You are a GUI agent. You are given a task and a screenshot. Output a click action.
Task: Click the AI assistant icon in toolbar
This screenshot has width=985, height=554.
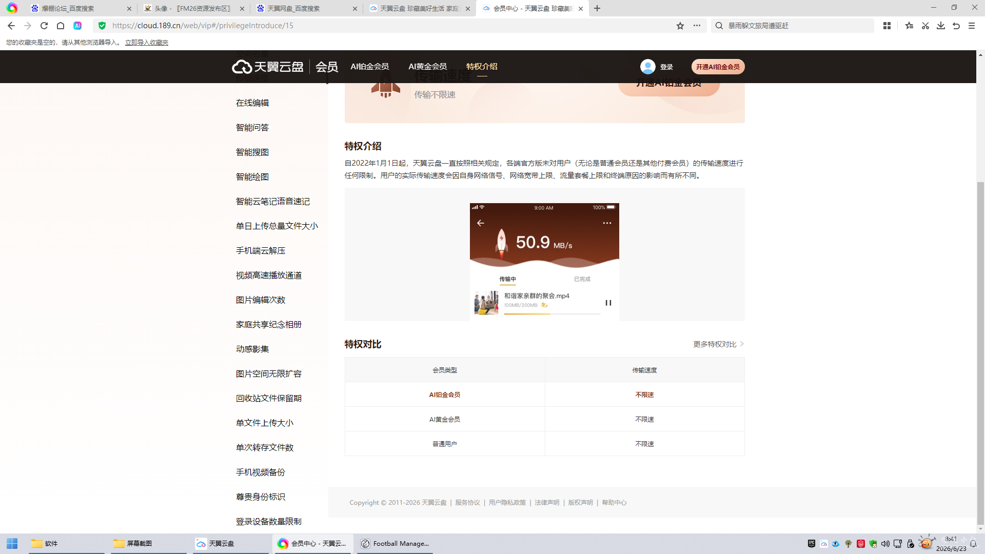(77, 26)
